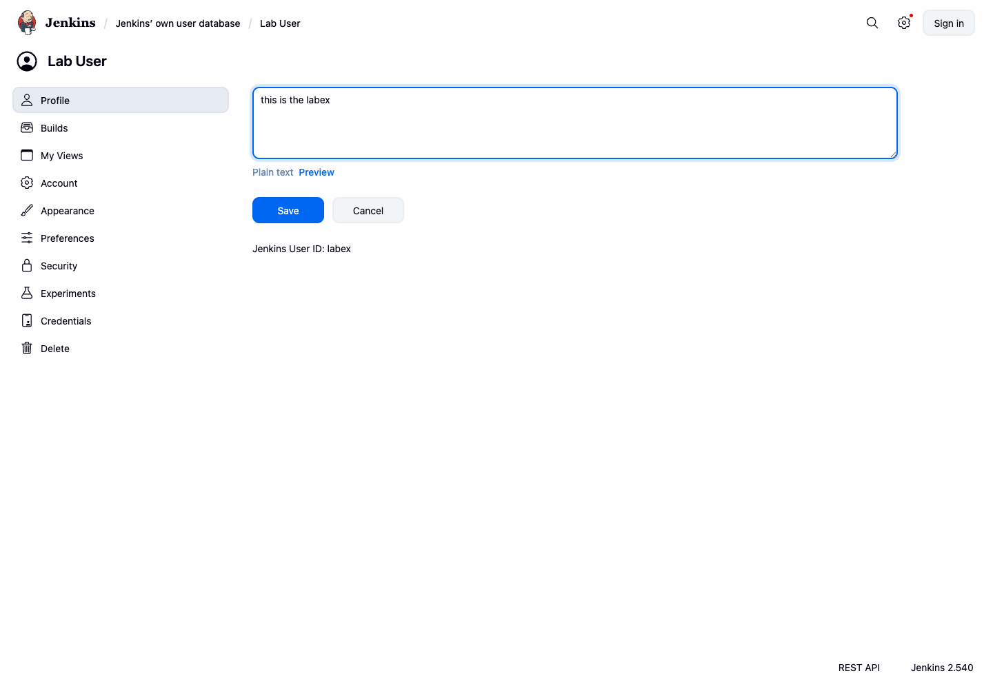Click the My Views window icon
The image size is (993, 689).
click(27, 155)
